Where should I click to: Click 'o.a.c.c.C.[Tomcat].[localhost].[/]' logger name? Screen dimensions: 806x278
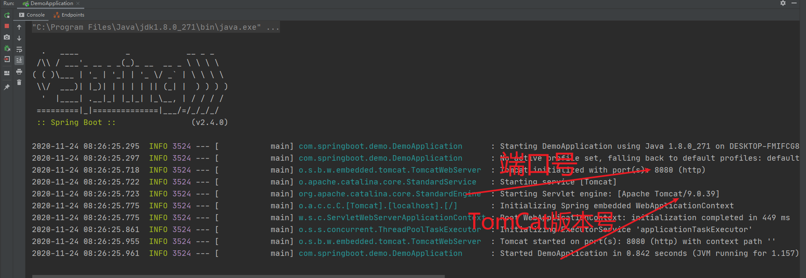coord(378,206)
